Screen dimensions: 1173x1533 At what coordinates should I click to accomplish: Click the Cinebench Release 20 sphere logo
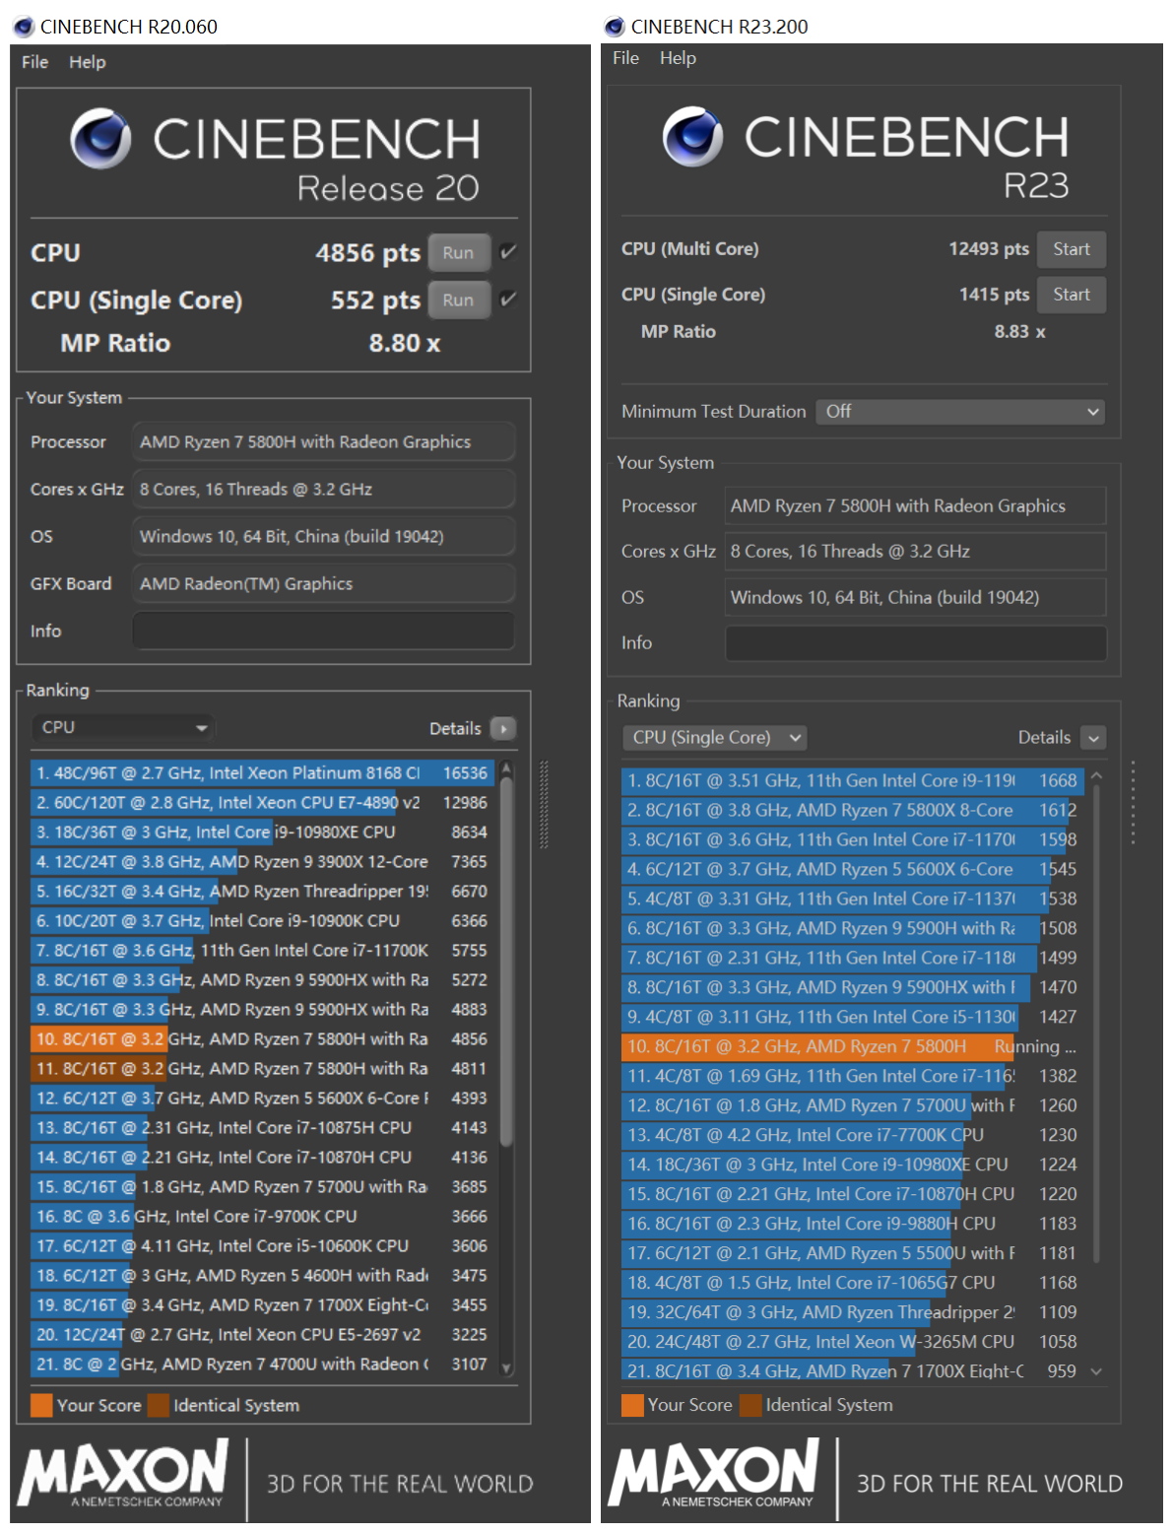[x=100, y=139]
